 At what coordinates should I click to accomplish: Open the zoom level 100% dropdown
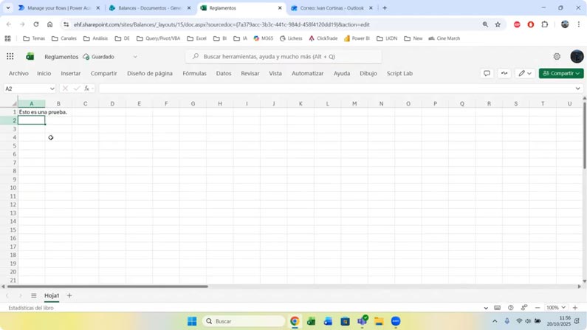pos(555,308)
